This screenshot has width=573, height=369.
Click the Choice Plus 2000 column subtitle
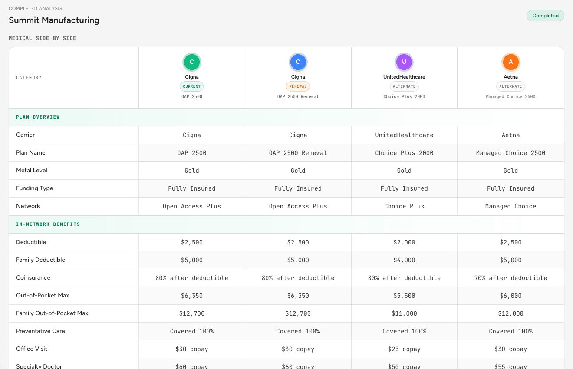pyautogui.click(x=404, y=96)
